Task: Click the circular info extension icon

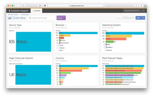Action: [x=40, y=6]
